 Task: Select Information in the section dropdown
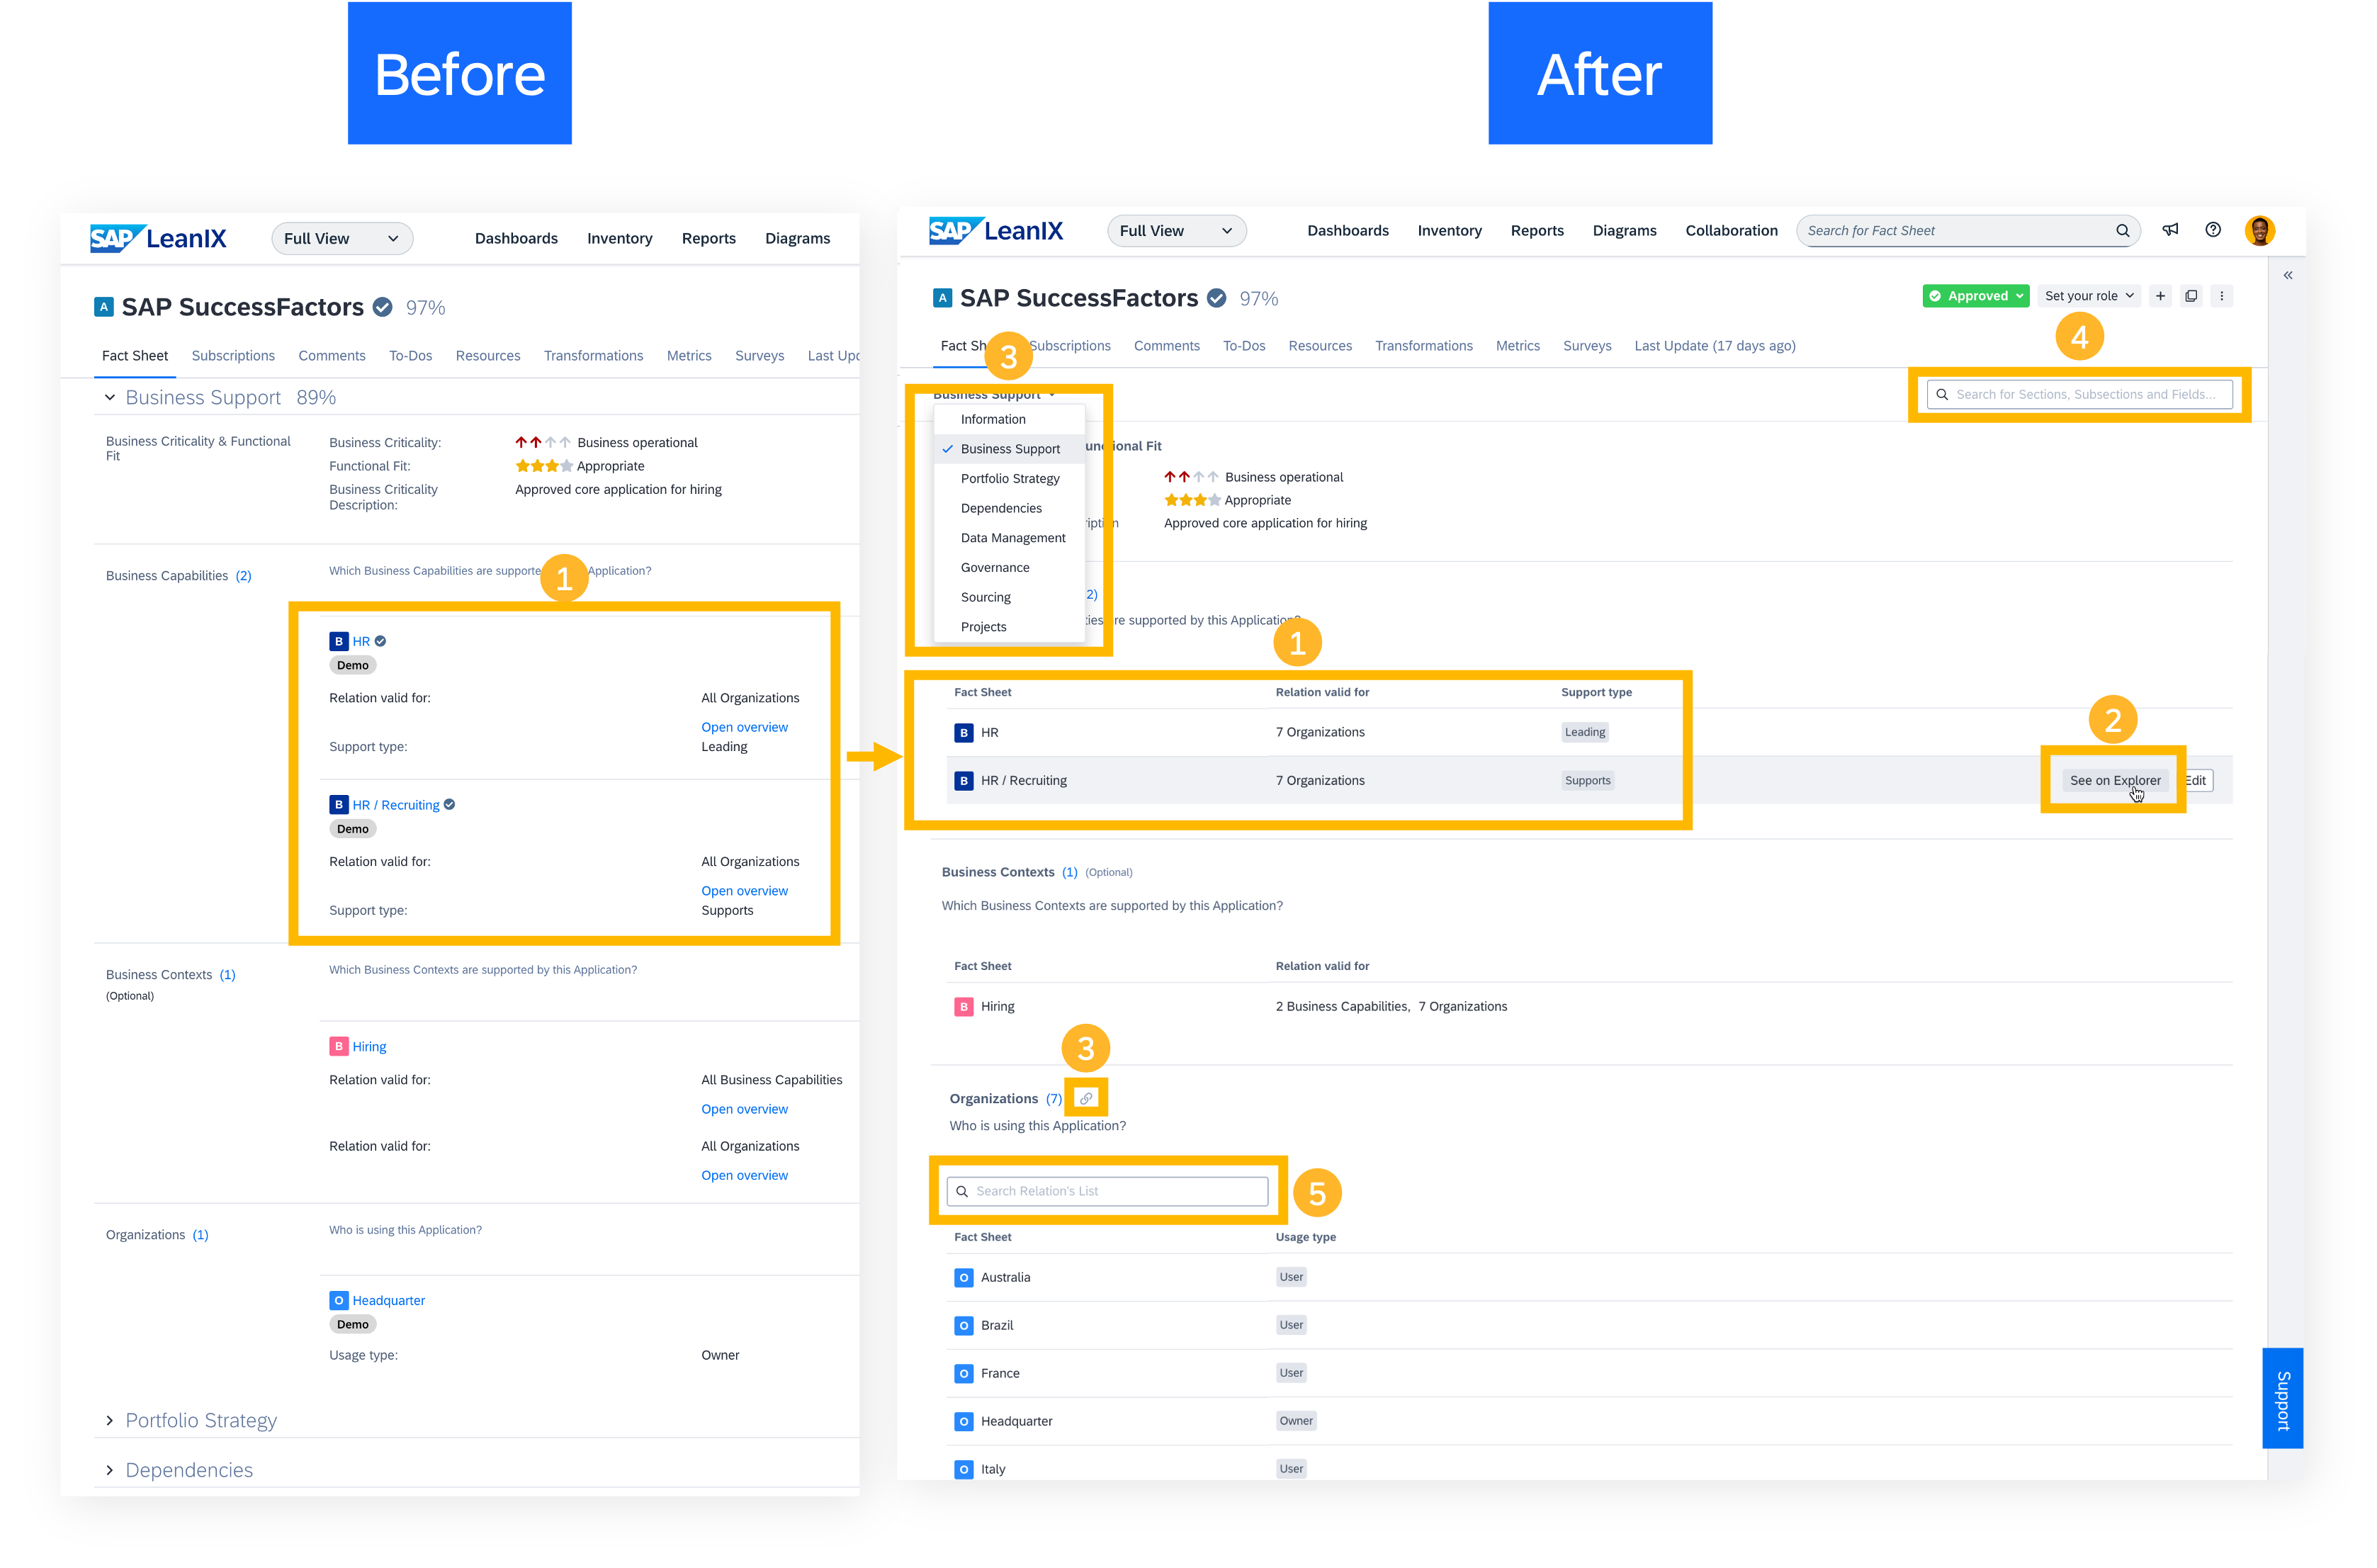point(1009,419)
